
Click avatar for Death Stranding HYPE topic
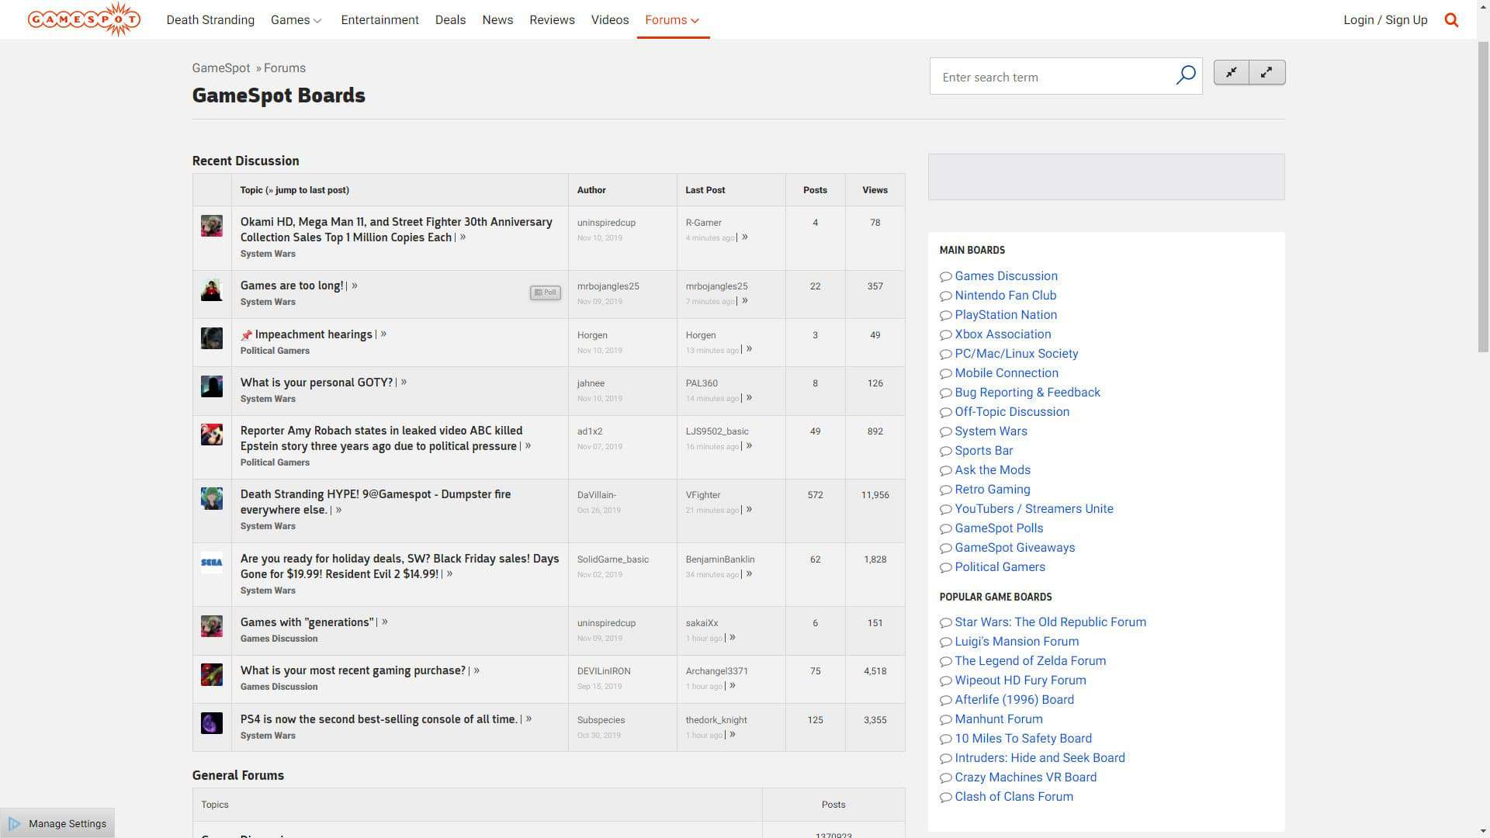point(212,498)
